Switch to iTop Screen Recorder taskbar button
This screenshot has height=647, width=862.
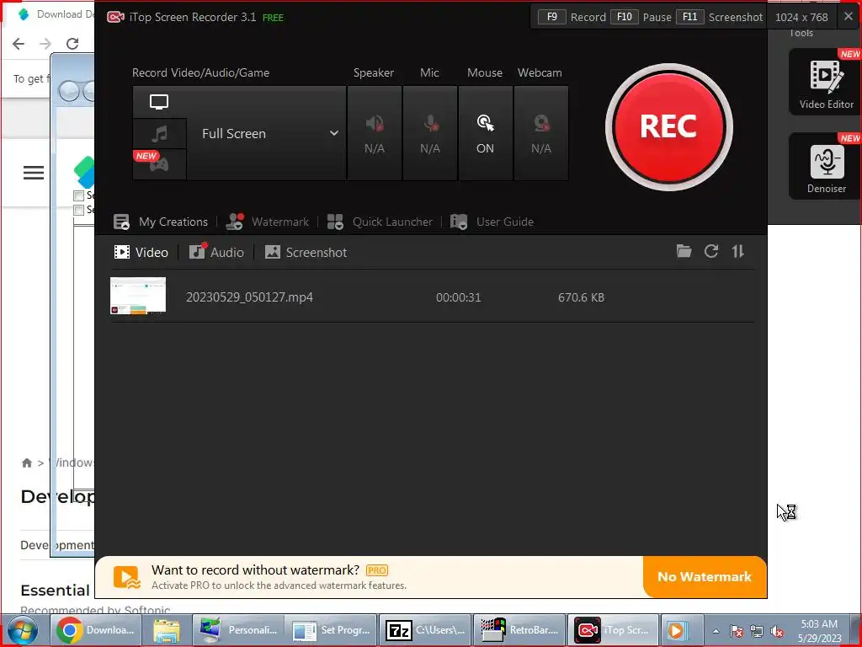(x=613, y=630)
